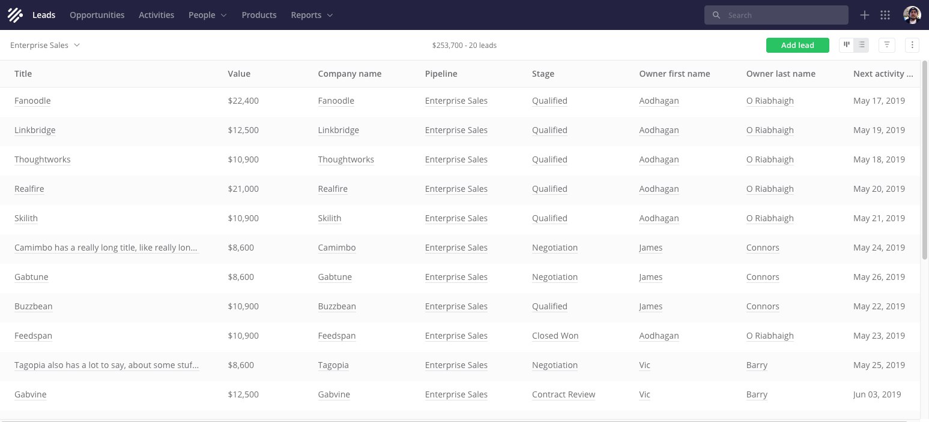This screenshot has height=422, width=929.
Task: Go to the Opportunities tab
Action: click(x=97, y=15)
